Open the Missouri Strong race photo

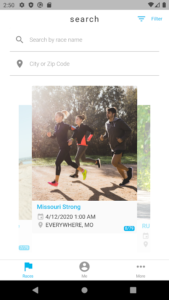point(84,143)
